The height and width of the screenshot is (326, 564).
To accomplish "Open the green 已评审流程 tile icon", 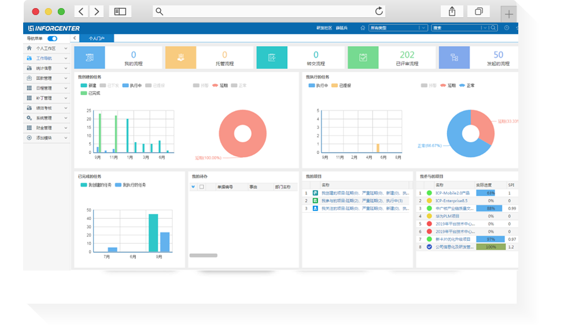I will (363, 57).
